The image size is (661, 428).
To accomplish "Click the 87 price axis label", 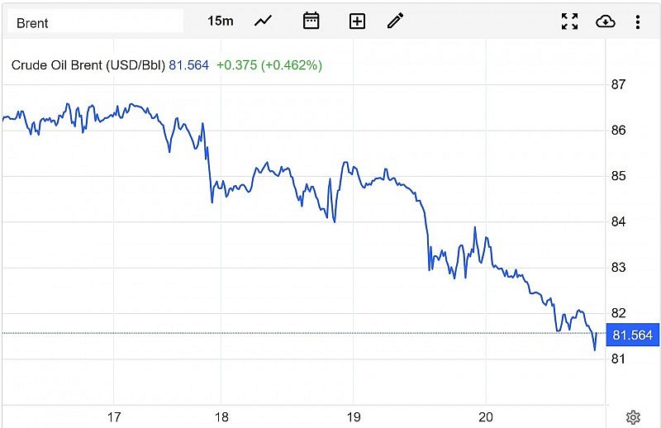I will pyautogui.click(x=618, y=84).
